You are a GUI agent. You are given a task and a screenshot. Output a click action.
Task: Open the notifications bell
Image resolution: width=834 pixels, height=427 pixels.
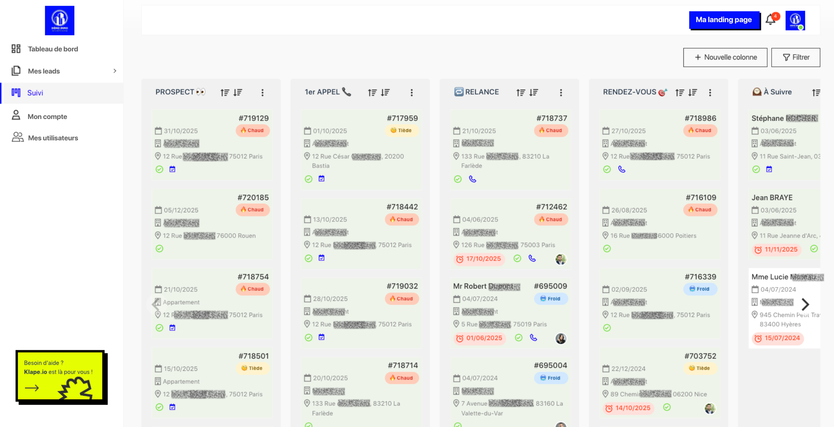point(771,20)
